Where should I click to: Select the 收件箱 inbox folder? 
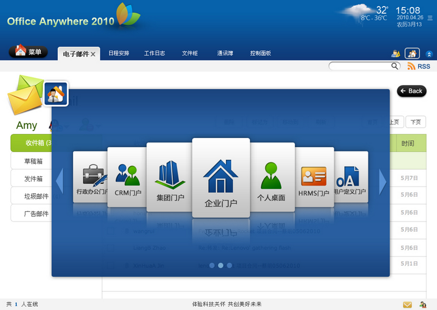31,143
